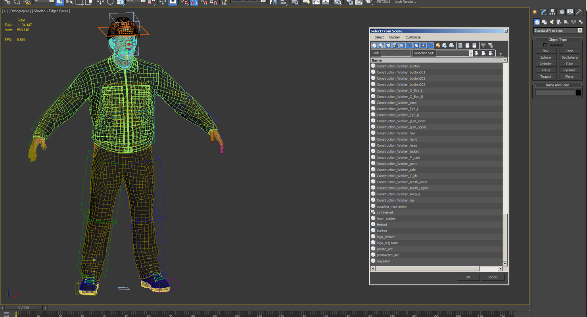Select Systems category in Create panel
This screenshot has height=317, width=587.
[581, 22]
